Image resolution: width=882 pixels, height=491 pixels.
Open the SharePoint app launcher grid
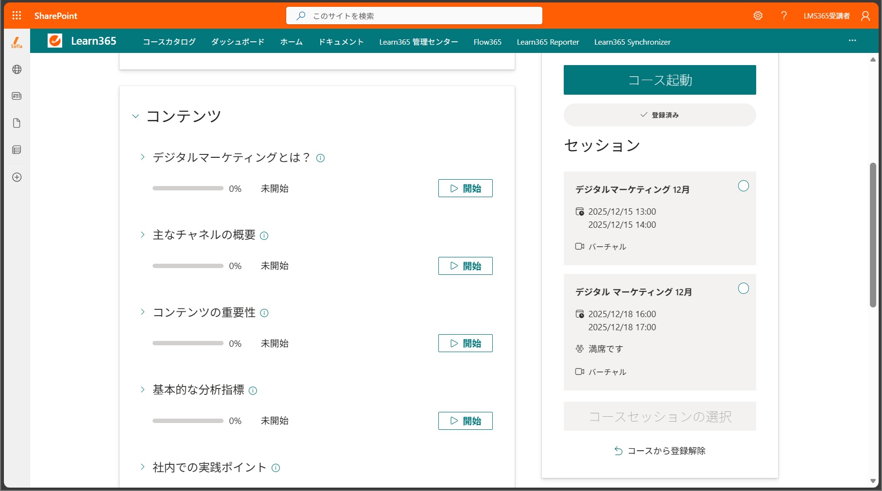coord(17,16)
